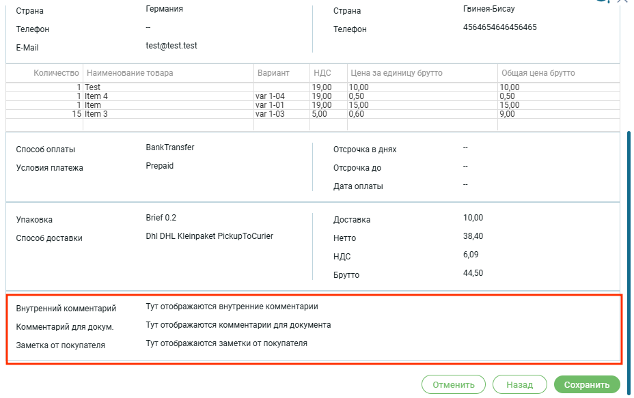634x398 pixels.
Task: Click the phone number 4564654646456465
Action: click(499, 27)
